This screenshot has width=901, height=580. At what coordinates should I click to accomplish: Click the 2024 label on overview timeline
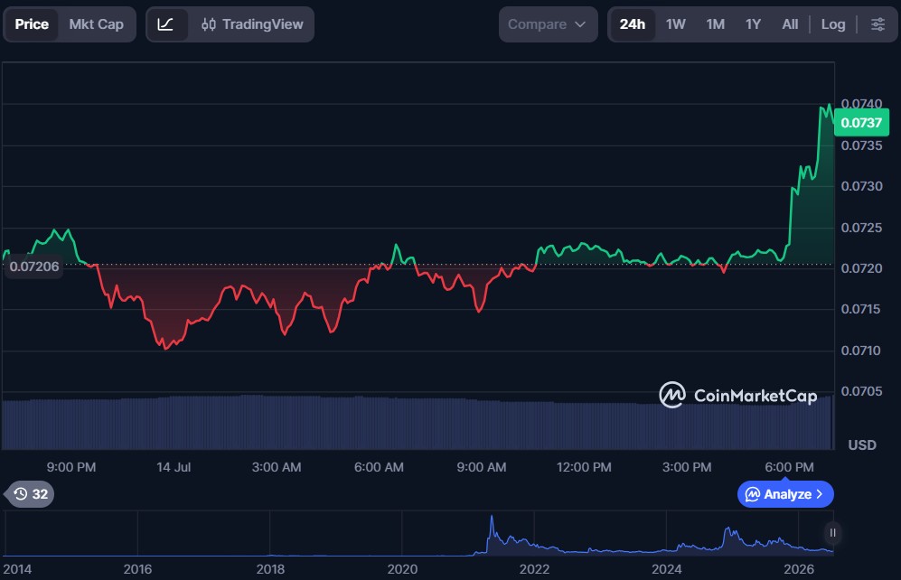point(667,569)
